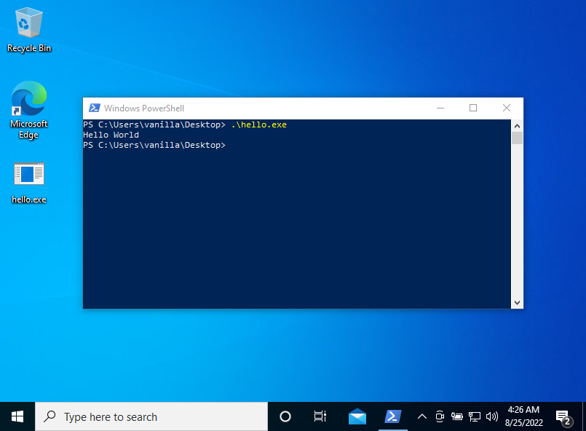Image resolution: width=586 pixels, height=431 pixels.
Task: Click the PowerShell icon in the title bar
Action: [x=94, y=108]
